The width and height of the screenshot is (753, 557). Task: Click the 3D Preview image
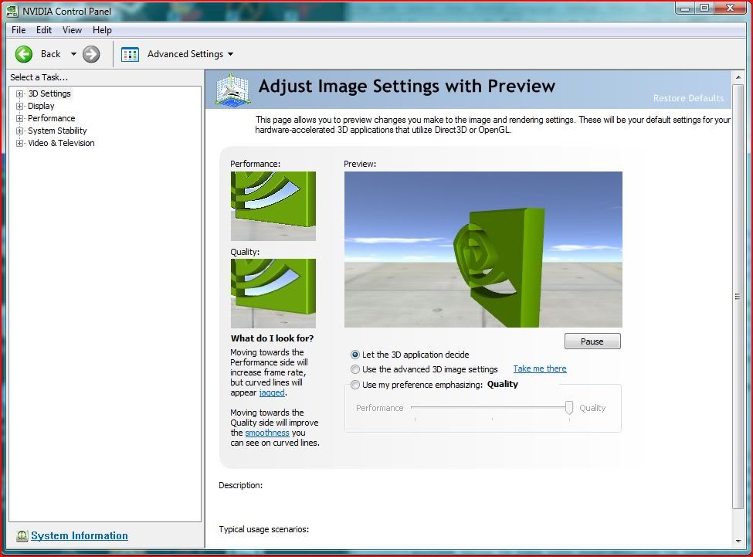(x=483, y=250)
